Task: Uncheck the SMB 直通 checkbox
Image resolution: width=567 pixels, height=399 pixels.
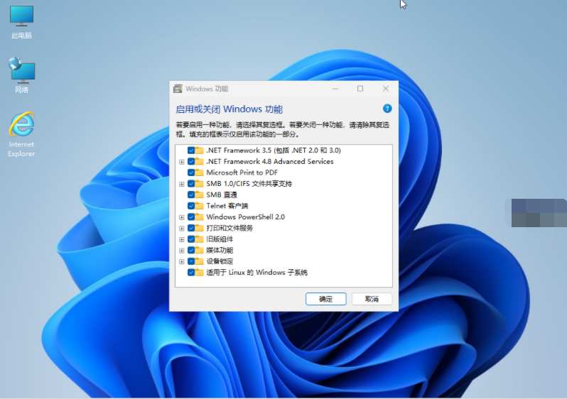Action: (191, 195)
